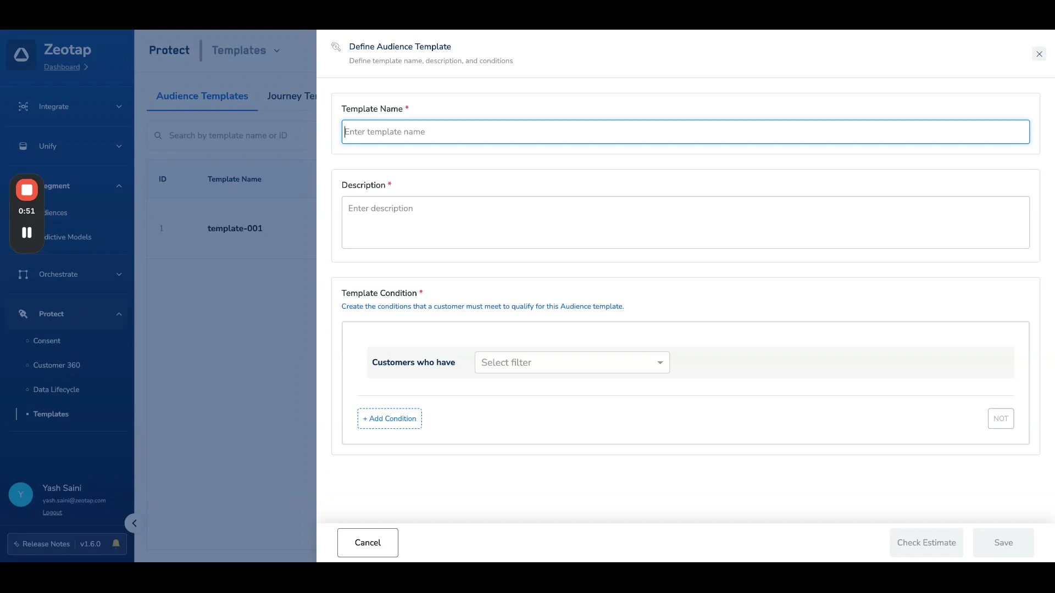This screenshot has height=593, width=1055.
Task: Open the Templates header dropdown
Action: 276,51
